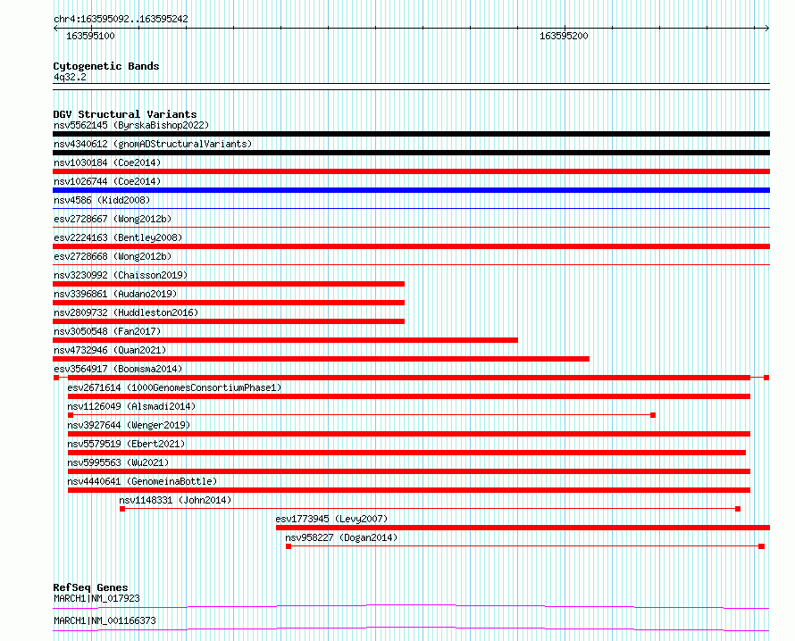This screenshot has height=641, width=795.
Task: Click the black bar of nsv5562145
Action: pos(411,134)
